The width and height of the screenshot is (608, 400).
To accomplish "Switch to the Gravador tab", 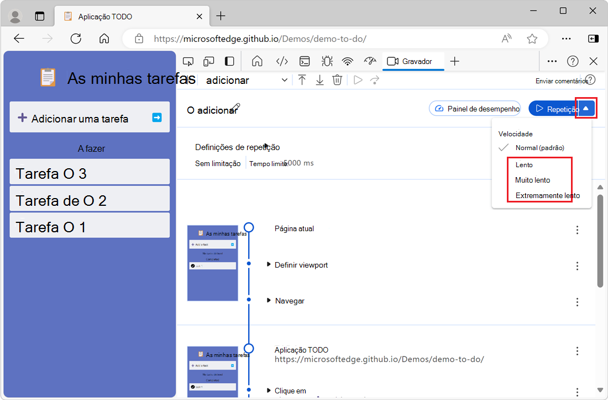I will 413,61.
